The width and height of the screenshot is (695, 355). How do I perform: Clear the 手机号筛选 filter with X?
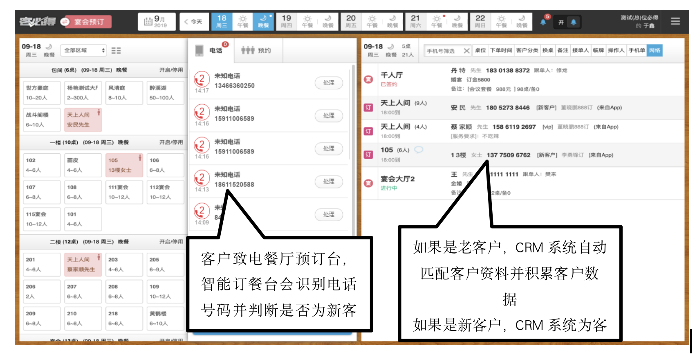[466, 51]
